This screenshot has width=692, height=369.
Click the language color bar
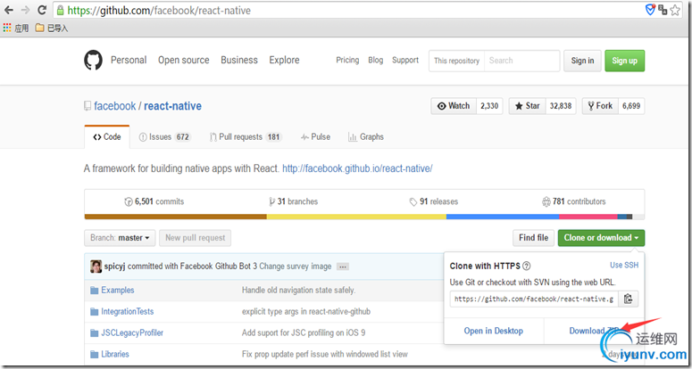[x=358, y=217]
